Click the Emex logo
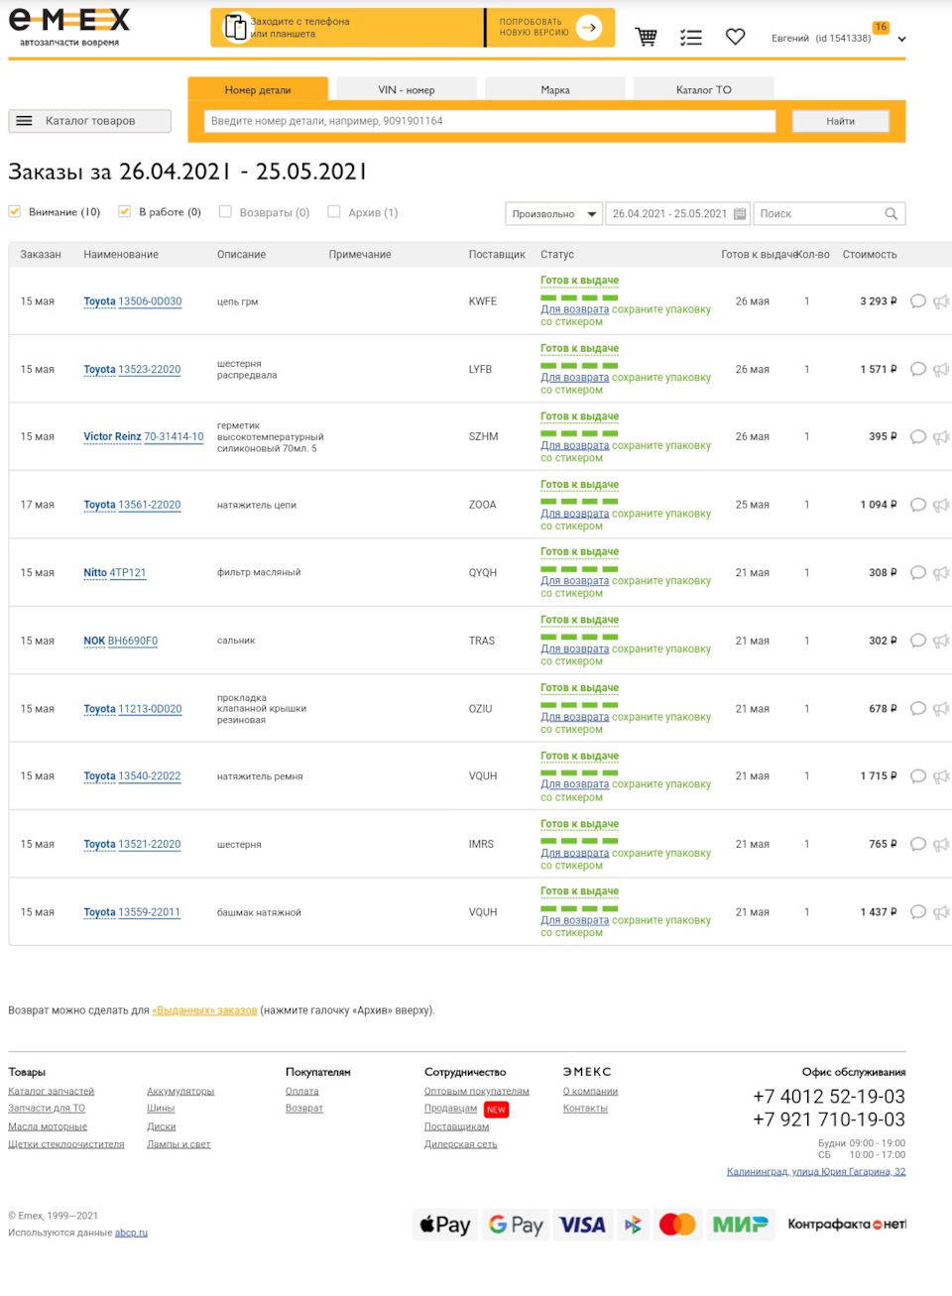This screenshot has width=952, height=1296. pos(69,27)
